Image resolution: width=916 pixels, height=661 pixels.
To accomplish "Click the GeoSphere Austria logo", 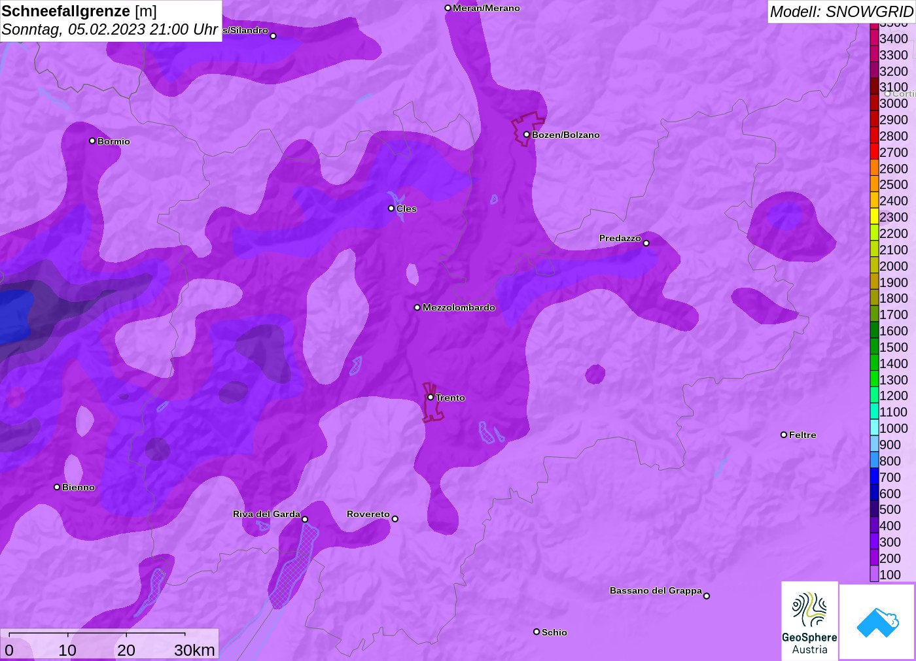I will [x=809, y=620].
